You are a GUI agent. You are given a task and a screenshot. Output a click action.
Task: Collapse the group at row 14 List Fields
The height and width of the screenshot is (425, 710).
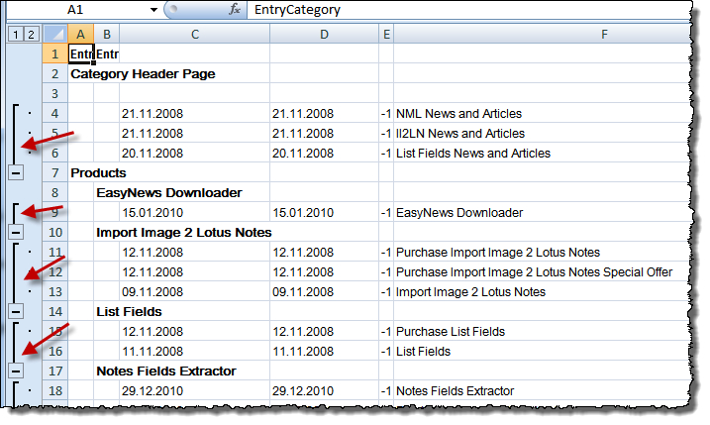[x=16, y=312]
